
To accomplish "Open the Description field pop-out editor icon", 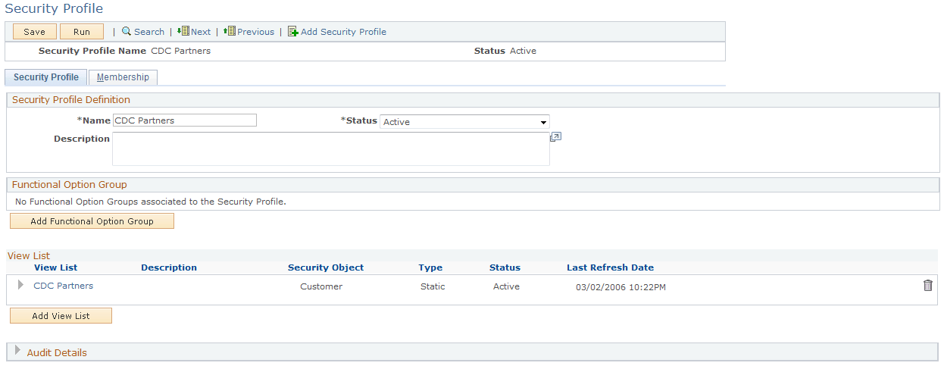I will tap(555, 137).
